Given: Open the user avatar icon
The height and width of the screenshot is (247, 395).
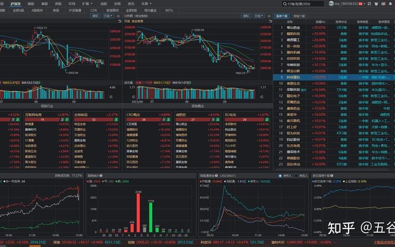Looking at the screenshot, I should coord(331,3).
